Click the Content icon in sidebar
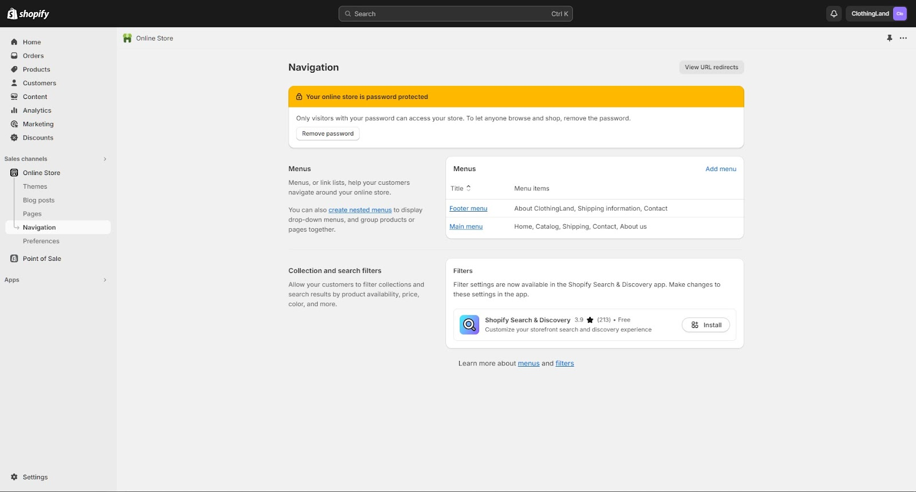Image resolution: width=916 pixels, height=492 pixels. tap(14, 97)
